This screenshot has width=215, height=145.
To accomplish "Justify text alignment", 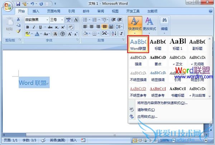I will tap(105, 27).
